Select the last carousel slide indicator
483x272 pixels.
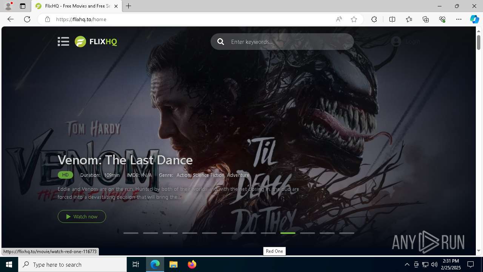click(x=347, y=233)
